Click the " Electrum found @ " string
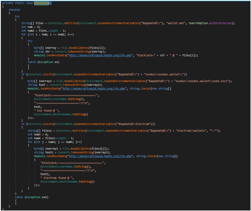 (56, 178)
